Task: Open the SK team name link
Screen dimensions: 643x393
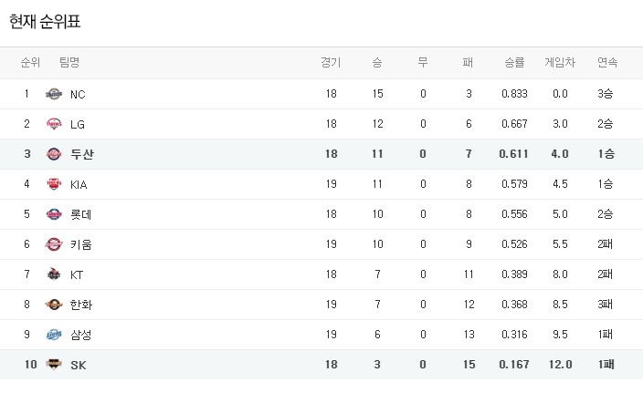Action: 78,365
